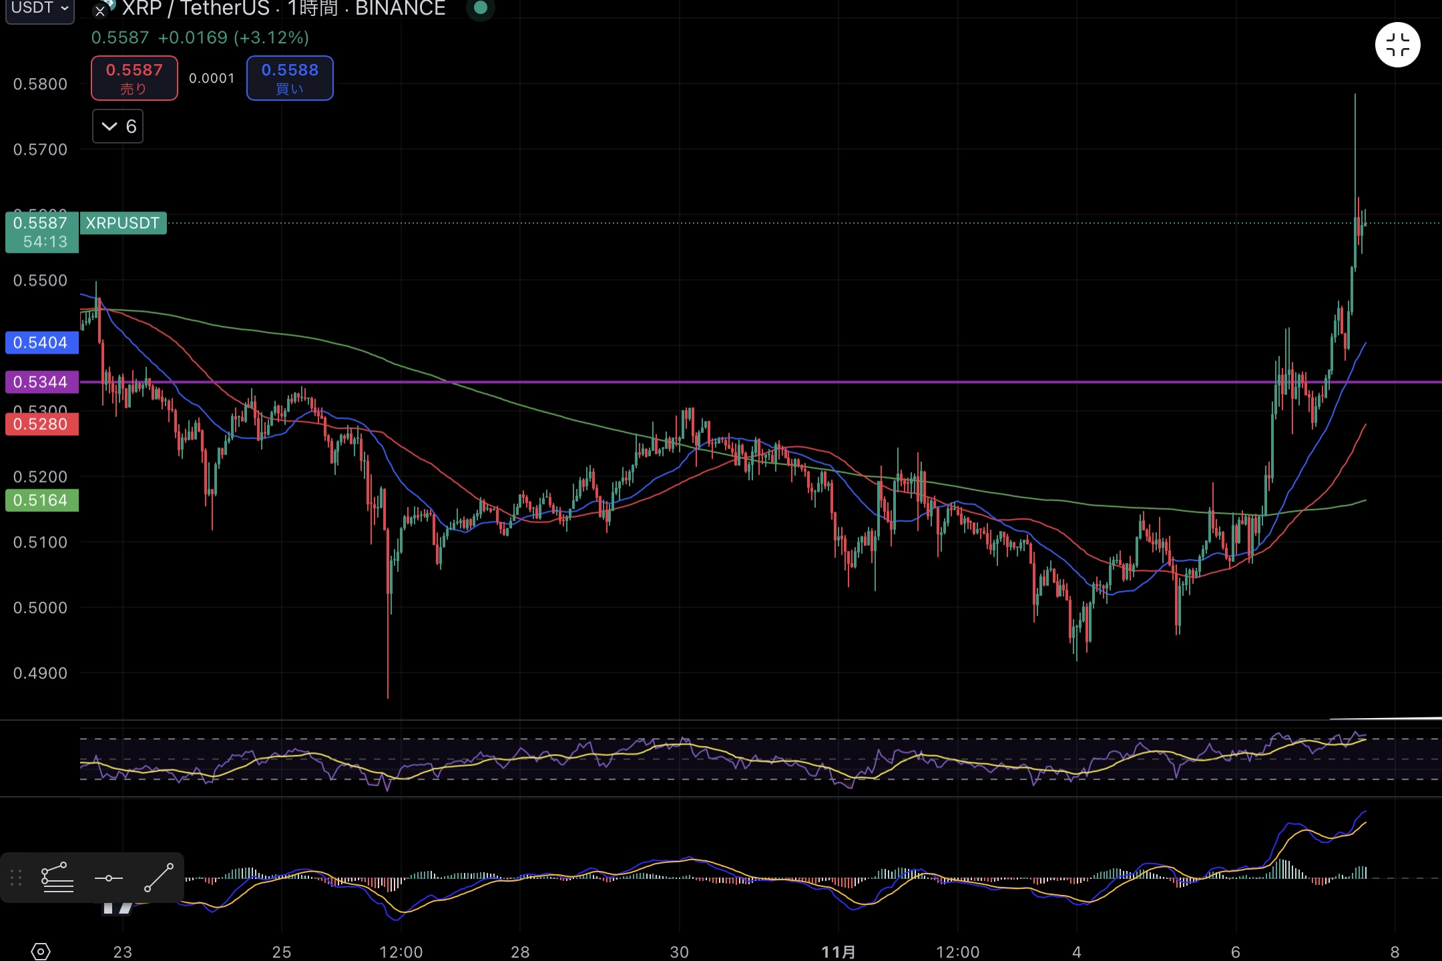Click the 0.5587 current price label
Screen dimensions: 1442x961
coord(41,232)
